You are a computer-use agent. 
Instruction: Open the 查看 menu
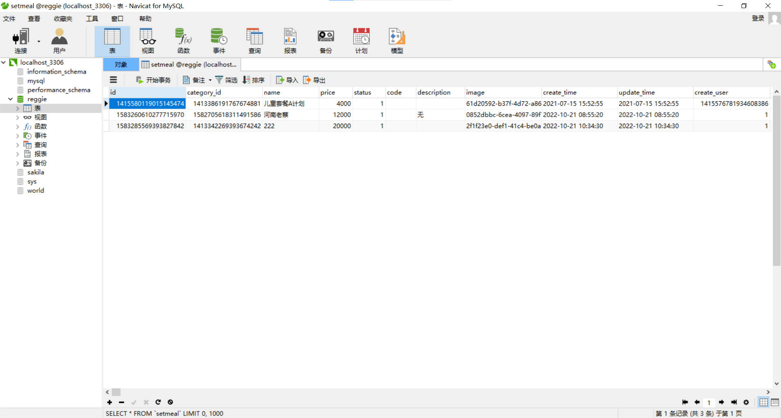34,19
